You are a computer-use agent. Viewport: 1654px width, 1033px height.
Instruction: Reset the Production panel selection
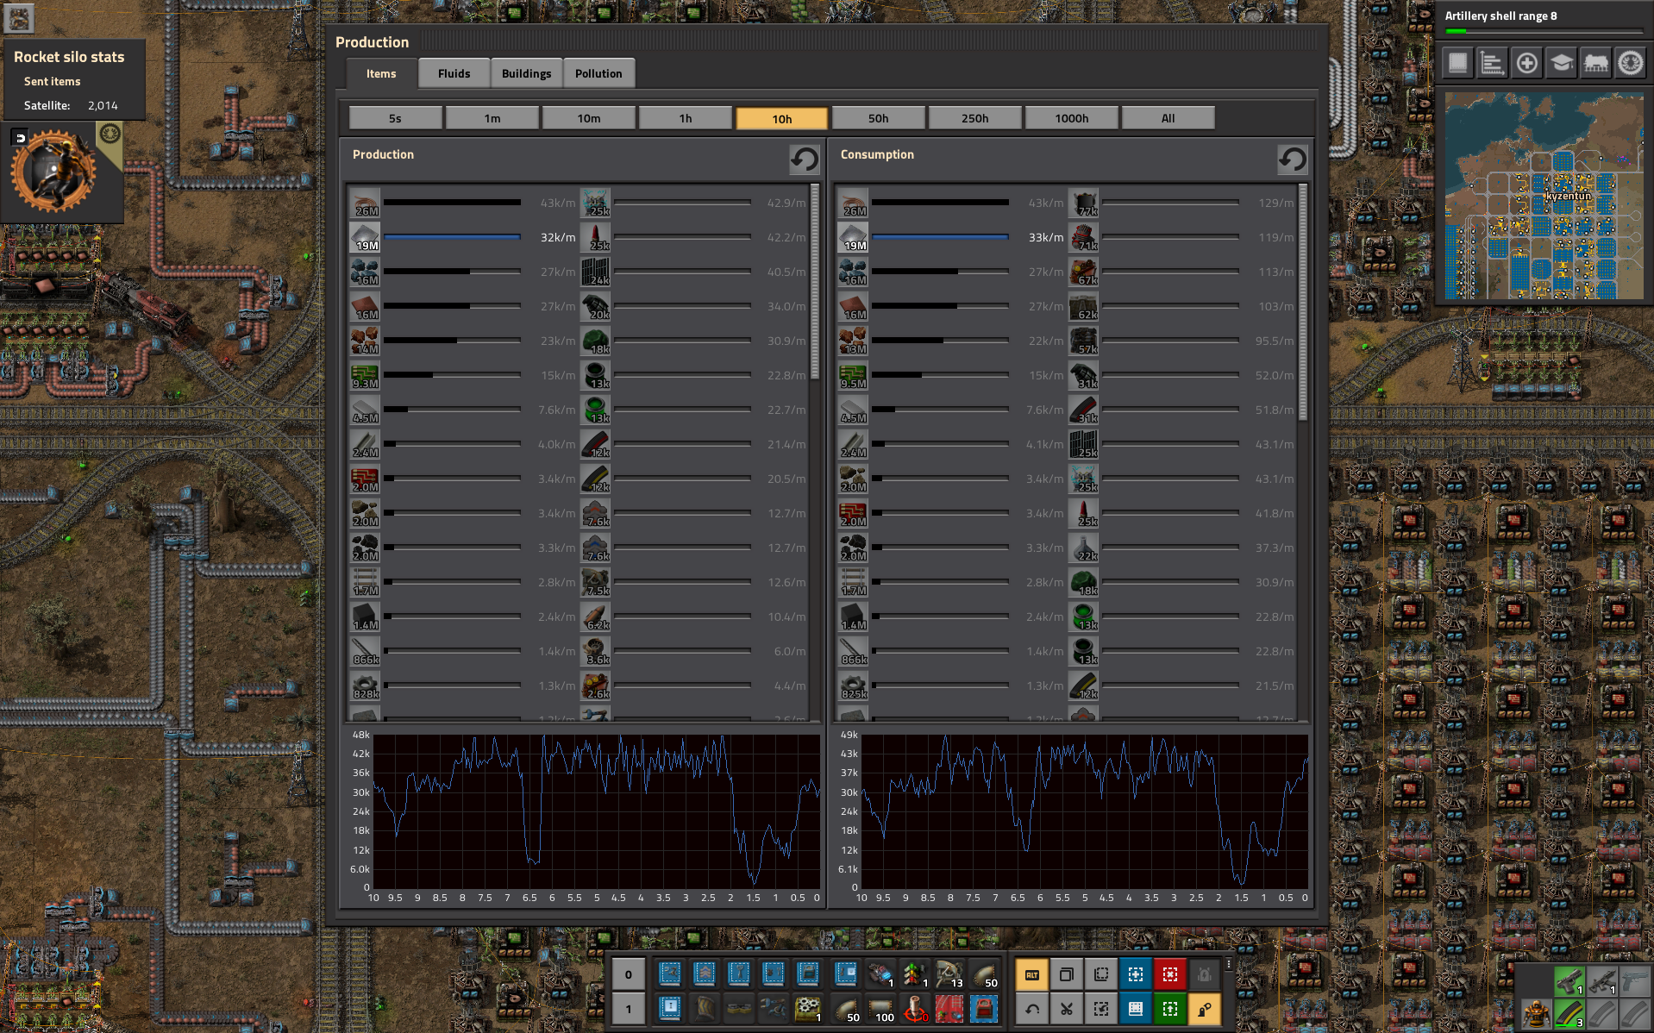[804, 159]
